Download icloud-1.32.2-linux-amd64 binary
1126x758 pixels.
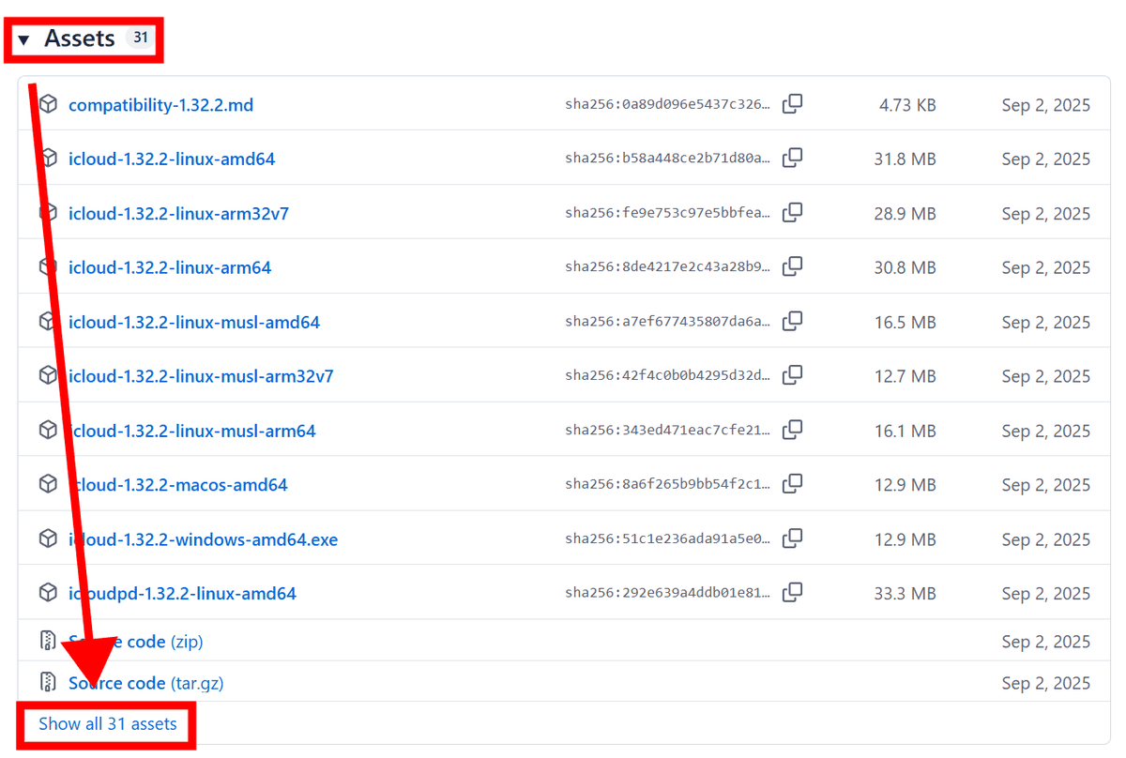coord(172,159)
